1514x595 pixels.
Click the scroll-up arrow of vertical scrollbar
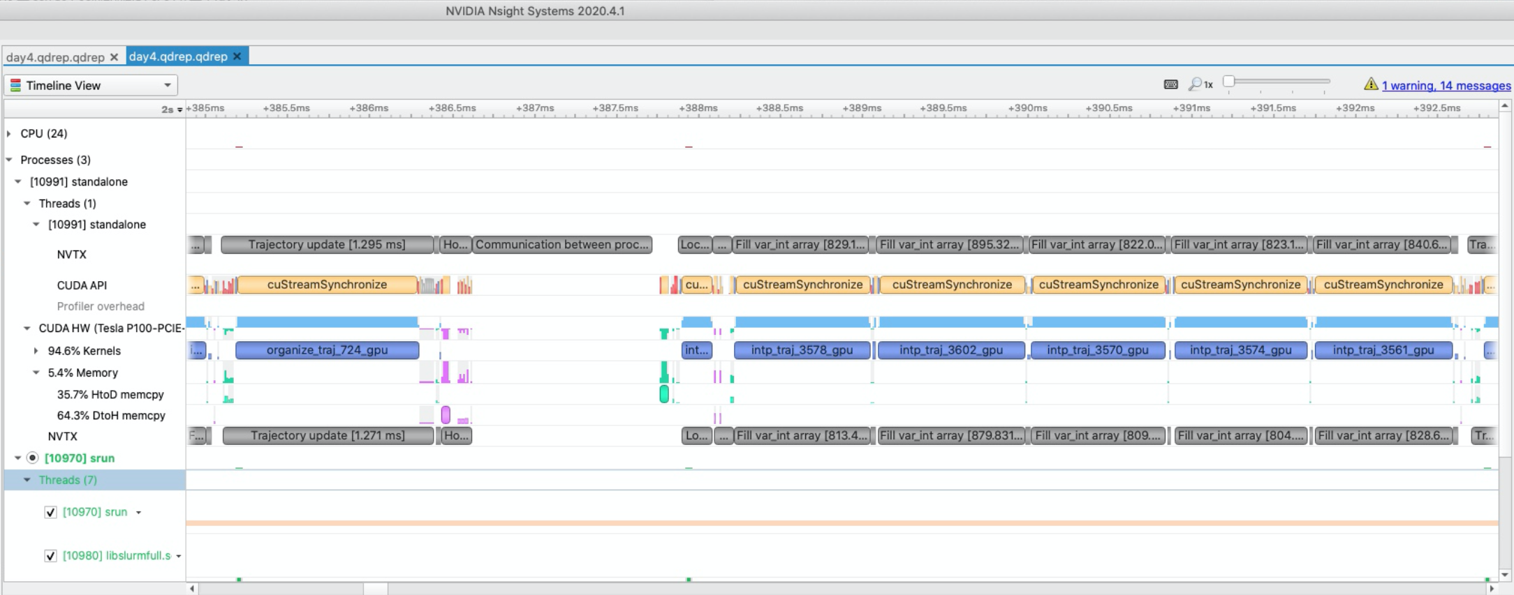point(1505,105)
